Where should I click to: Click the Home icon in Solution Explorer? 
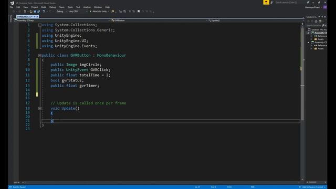pyautogui.click(x=316, y=21)
